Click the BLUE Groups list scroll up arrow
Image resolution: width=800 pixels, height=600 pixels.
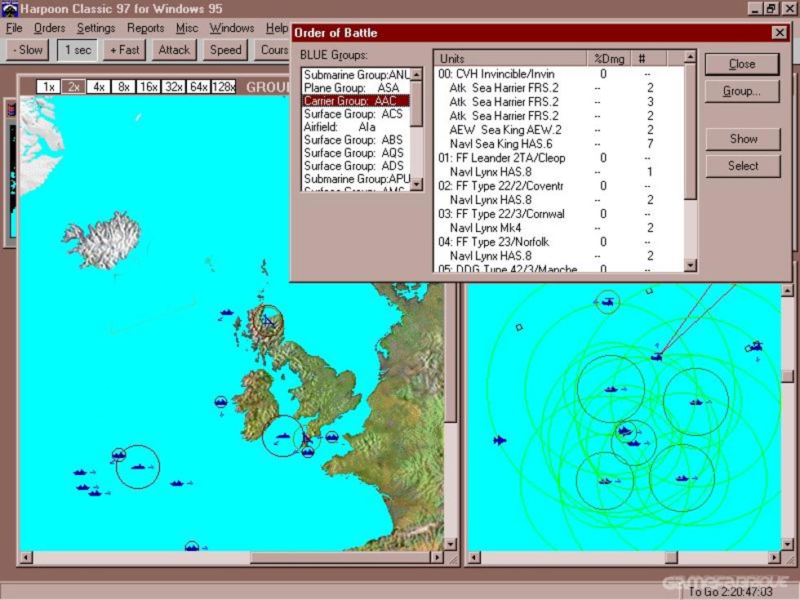click(417, 74)
